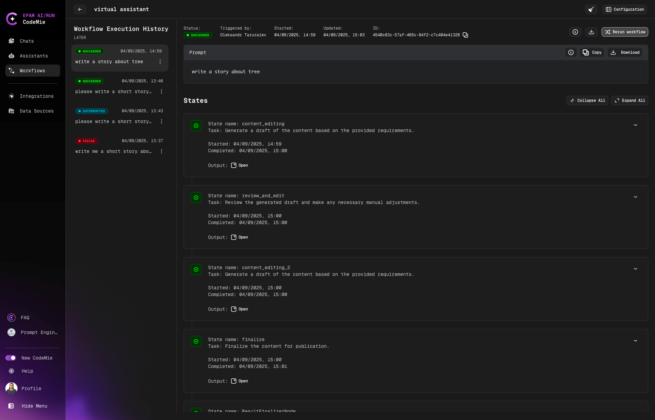Viewport: 655px width, 420px height.
Task: Collapse the review_and_edit state chevron
Action: (x=635, y=197)
